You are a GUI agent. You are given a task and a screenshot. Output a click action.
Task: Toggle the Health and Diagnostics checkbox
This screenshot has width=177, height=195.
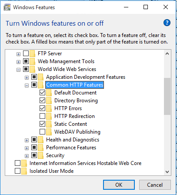(34, 140)
